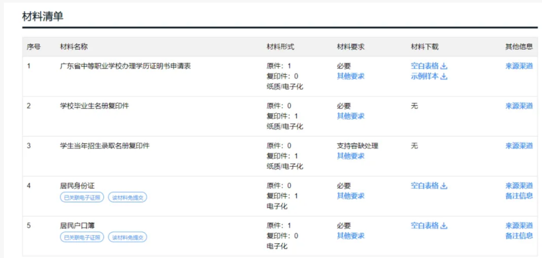The width and height of the screenshot is (542, 258).
Task: Open 其他要求 for 居民身份证
Action: (x=350, y=196)
